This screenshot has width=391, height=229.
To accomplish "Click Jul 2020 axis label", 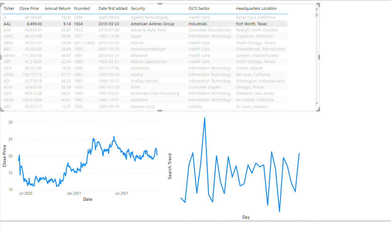I will click(26, 193).
